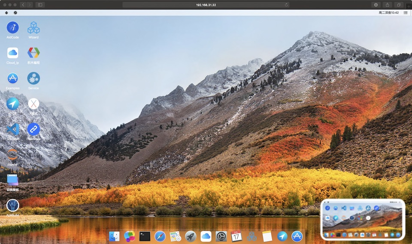Open the 积木编程 block programming icon

[33, 53]
